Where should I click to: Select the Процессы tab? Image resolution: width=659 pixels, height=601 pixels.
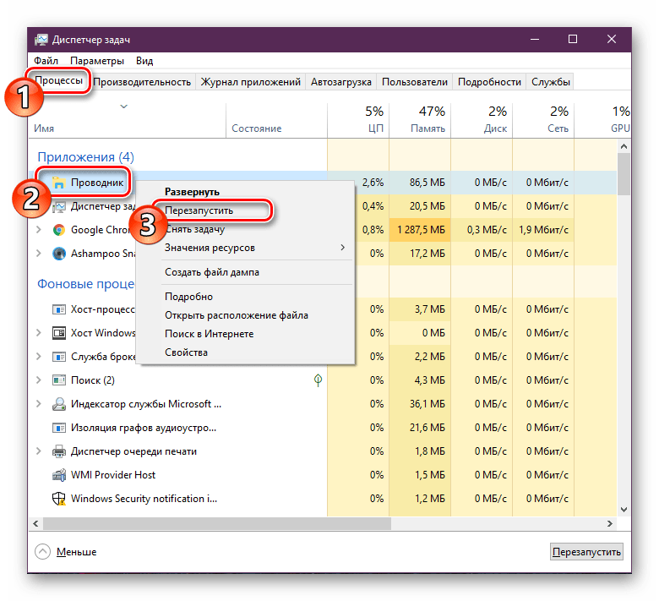(x=59, y=80)
